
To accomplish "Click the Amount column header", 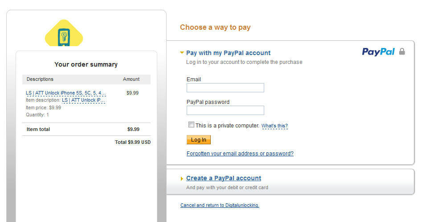I will pyautogui.click(x=131, y=79).
